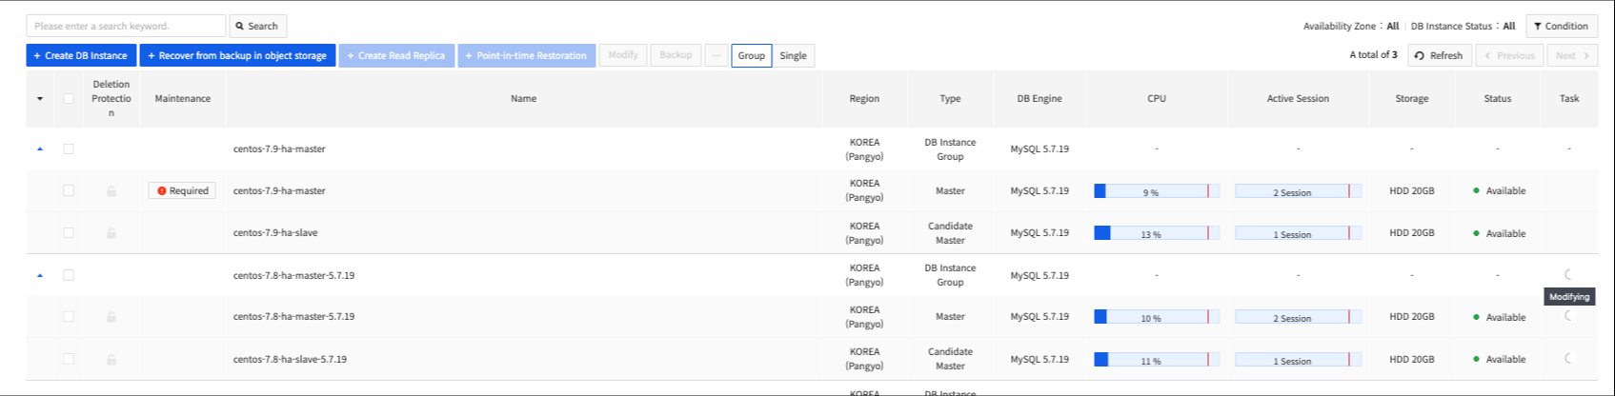Click task spinner on centos-7.8-ha-slave-5.7.19 row
This screenshot has width=1615, height=396.
pyautogui.click(x=1568, y=358)
